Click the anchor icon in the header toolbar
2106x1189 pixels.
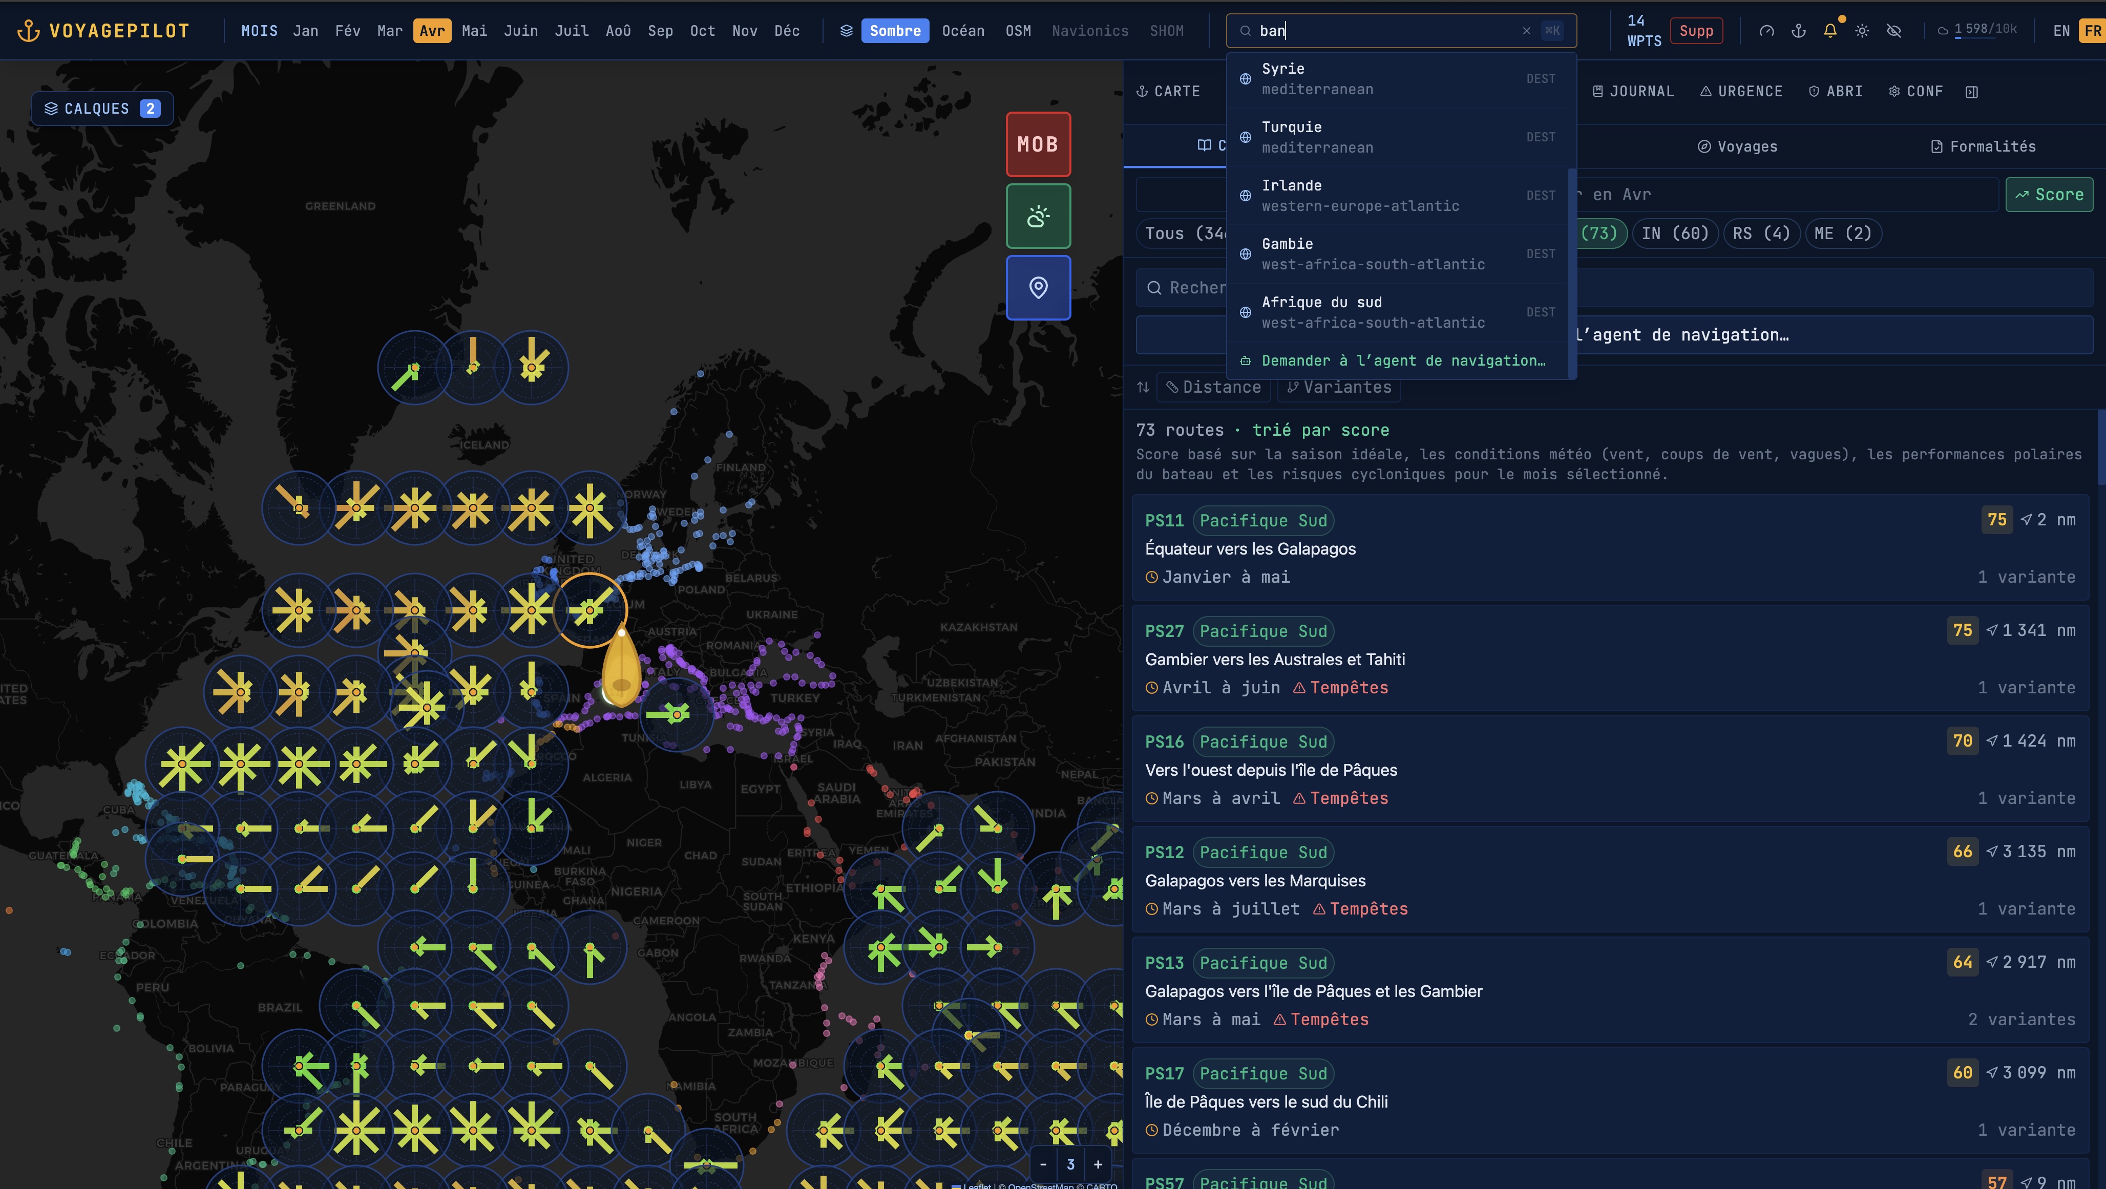coord(1799,31)
